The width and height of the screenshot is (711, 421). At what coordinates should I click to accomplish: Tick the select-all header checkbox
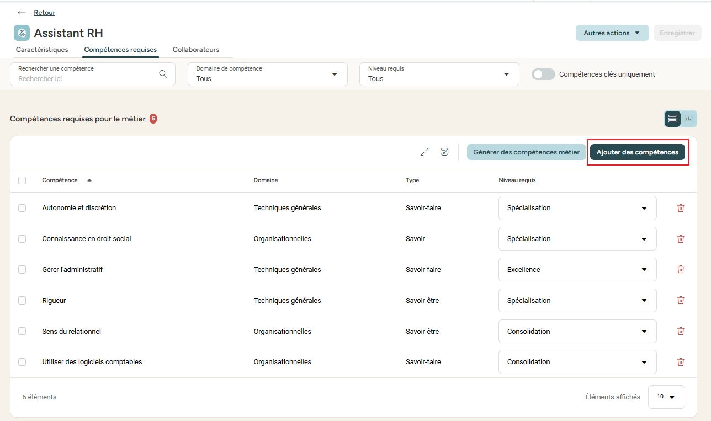point(22,180)
